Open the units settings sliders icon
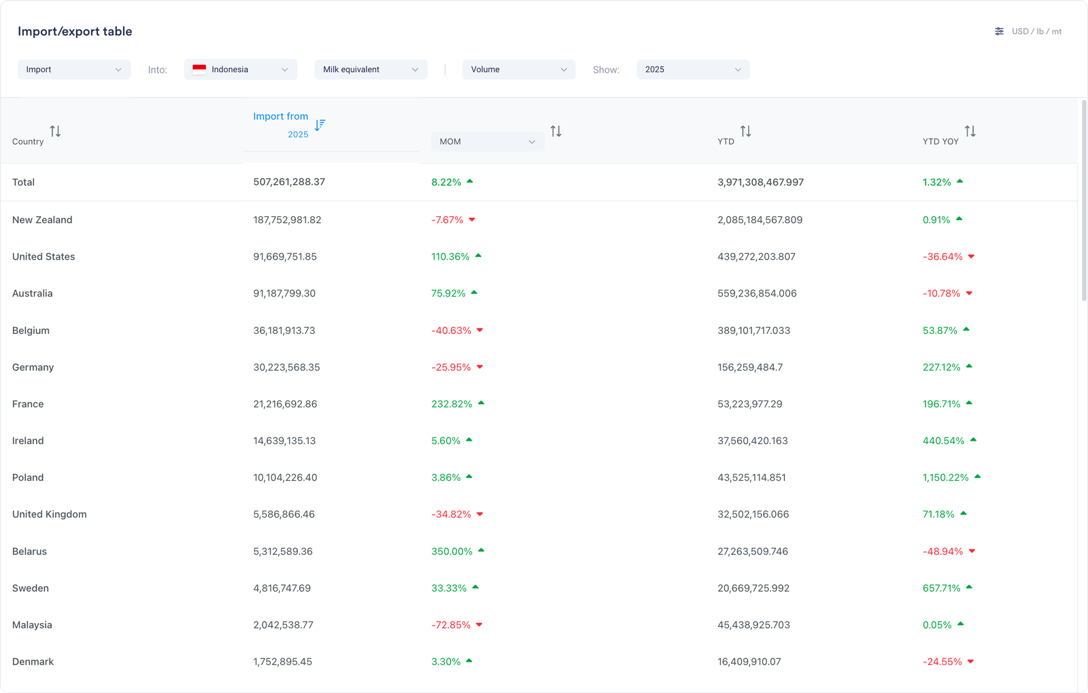 click(x=999, y=31)
